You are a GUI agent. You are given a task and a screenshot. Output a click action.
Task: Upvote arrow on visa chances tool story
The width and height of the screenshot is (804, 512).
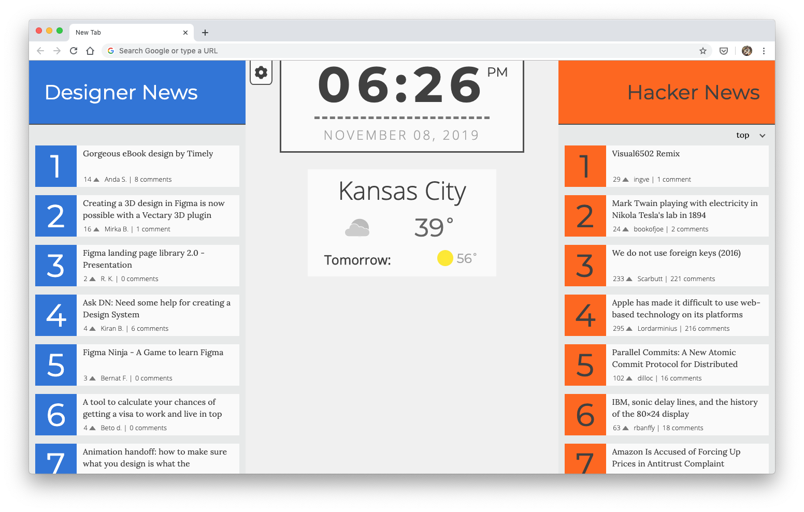pyautogui.click(x=92, y=428)
